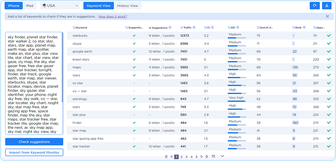Click next page arrow in pagination
The height and width of the screenshot is (161, 336).
pos(202,157)
